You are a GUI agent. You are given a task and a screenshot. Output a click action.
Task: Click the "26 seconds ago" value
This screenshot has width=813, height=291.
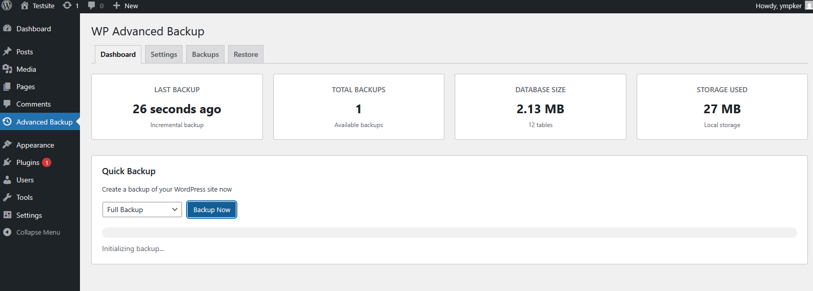coord(177,109)
